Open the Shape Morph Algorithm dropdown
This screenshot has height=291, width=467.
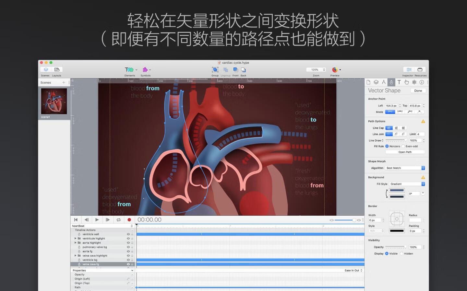[405, 168]
